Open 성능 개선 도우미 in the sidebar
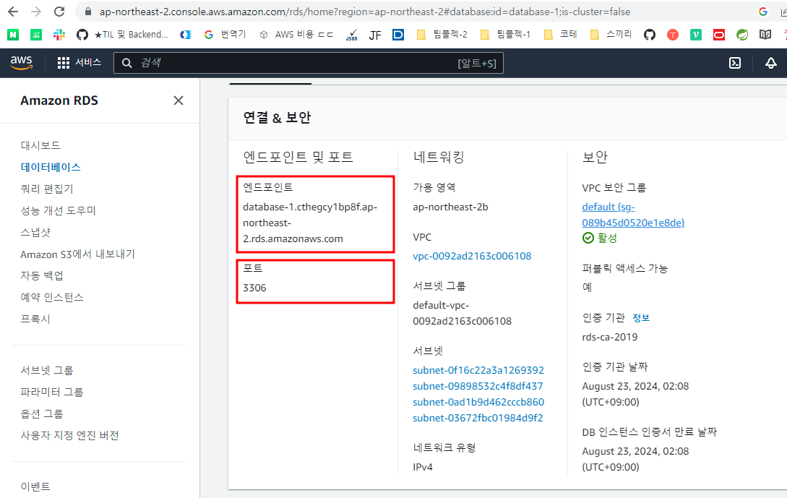787x498 pixels. pos(58,210)
